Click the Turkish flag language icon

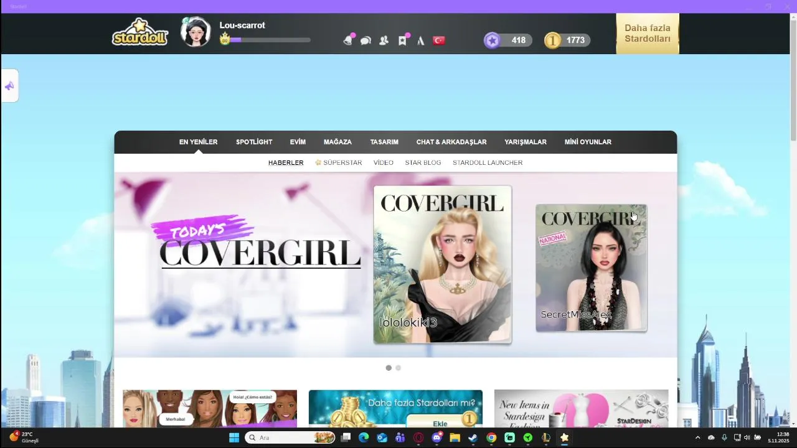click(x=439, y=40)
